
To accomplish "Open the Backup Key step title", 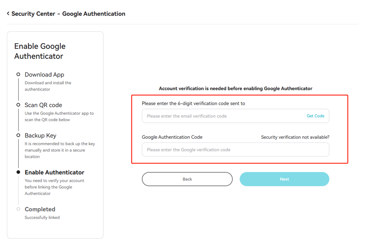I will (40, 136).
